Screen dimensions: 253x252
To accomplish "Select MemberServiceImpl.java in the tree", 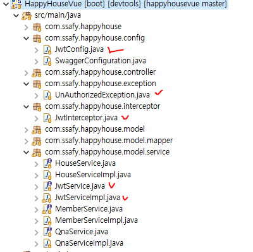I will click(96, 220).
